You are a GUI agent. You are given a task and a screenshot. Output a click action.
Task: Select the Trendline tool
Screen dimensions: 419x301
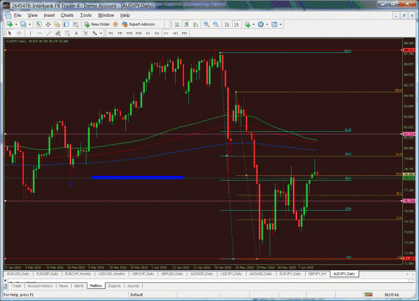(x=49, y=33)
